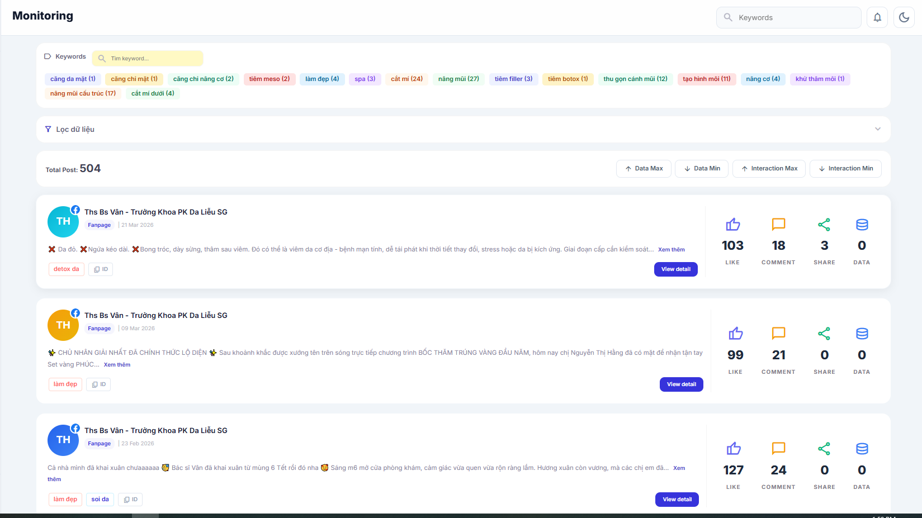
Task: Click the share icon on the 127-like post
Action: [x=824, y=449]
